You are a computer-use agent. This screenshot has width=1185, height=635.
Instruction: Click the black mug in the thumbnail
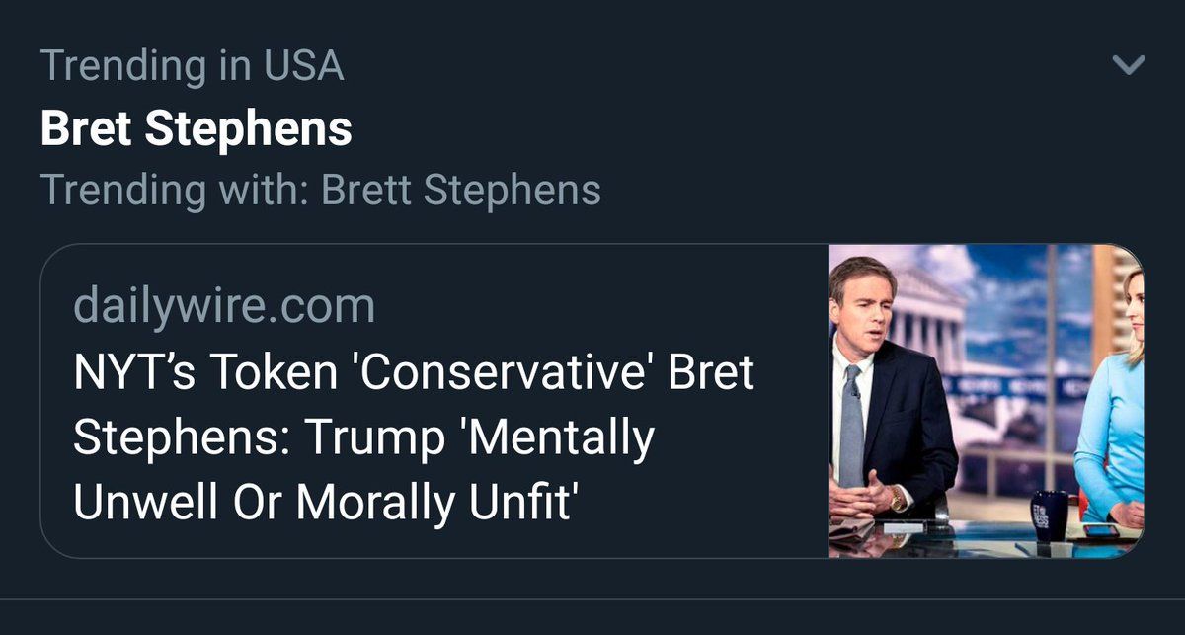(x=1049, y=515)
